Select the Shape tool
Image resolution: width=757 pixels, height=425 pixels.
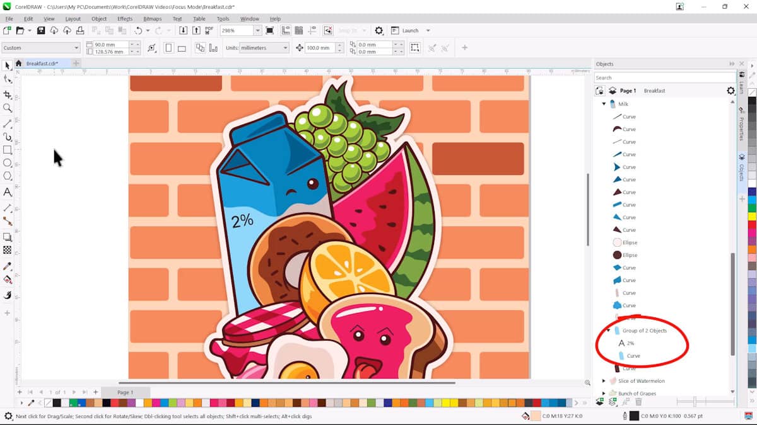[8, 79]
